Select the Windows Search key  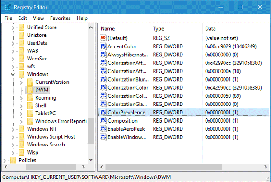[x=46, y=145]
